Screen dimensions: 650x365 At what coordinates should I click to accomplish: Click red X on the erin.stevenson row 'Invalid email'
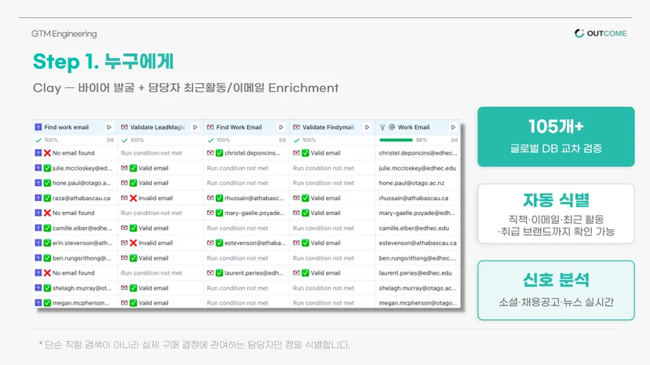133,243
